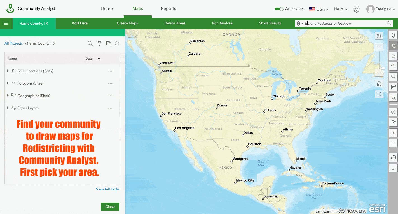Viewport: 398px width, 214px height.
Task: Click the All Projects link
Action: tap(13, 43)
